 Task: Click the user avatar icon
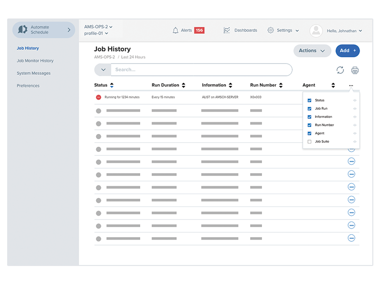click(316, 31)
